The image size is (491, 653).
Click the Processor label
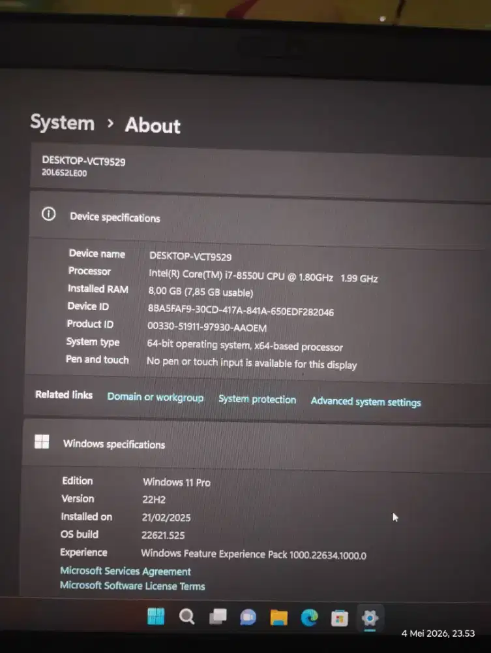pos(89,271)
